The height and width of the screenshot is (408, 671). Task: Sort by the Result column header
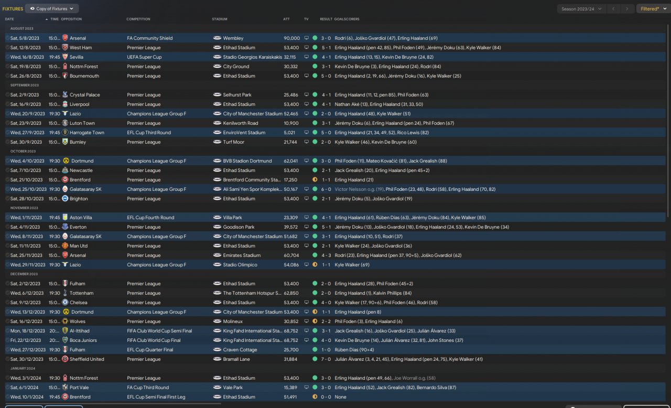point(326,19)
